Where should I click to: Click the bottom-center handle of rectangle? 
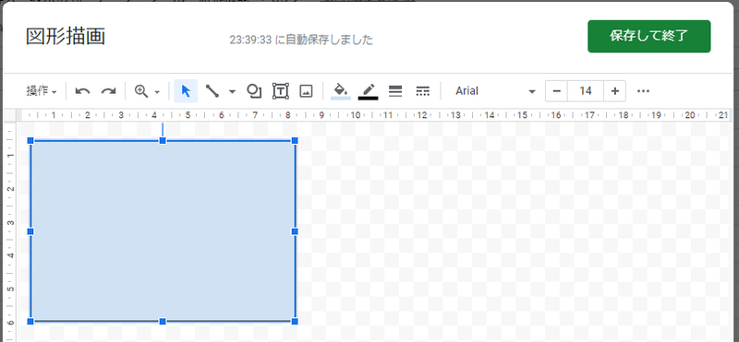point(163,322)
